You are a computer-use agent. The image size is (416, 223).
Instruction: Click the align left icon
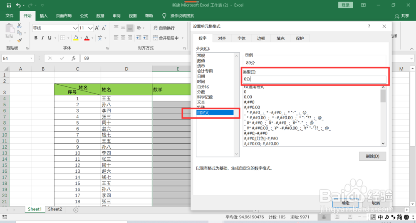pyautogui.click(x=116, y=38)
